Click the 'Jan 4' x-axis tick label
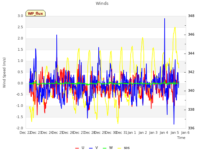205x154 pixels. pos(164,133)
